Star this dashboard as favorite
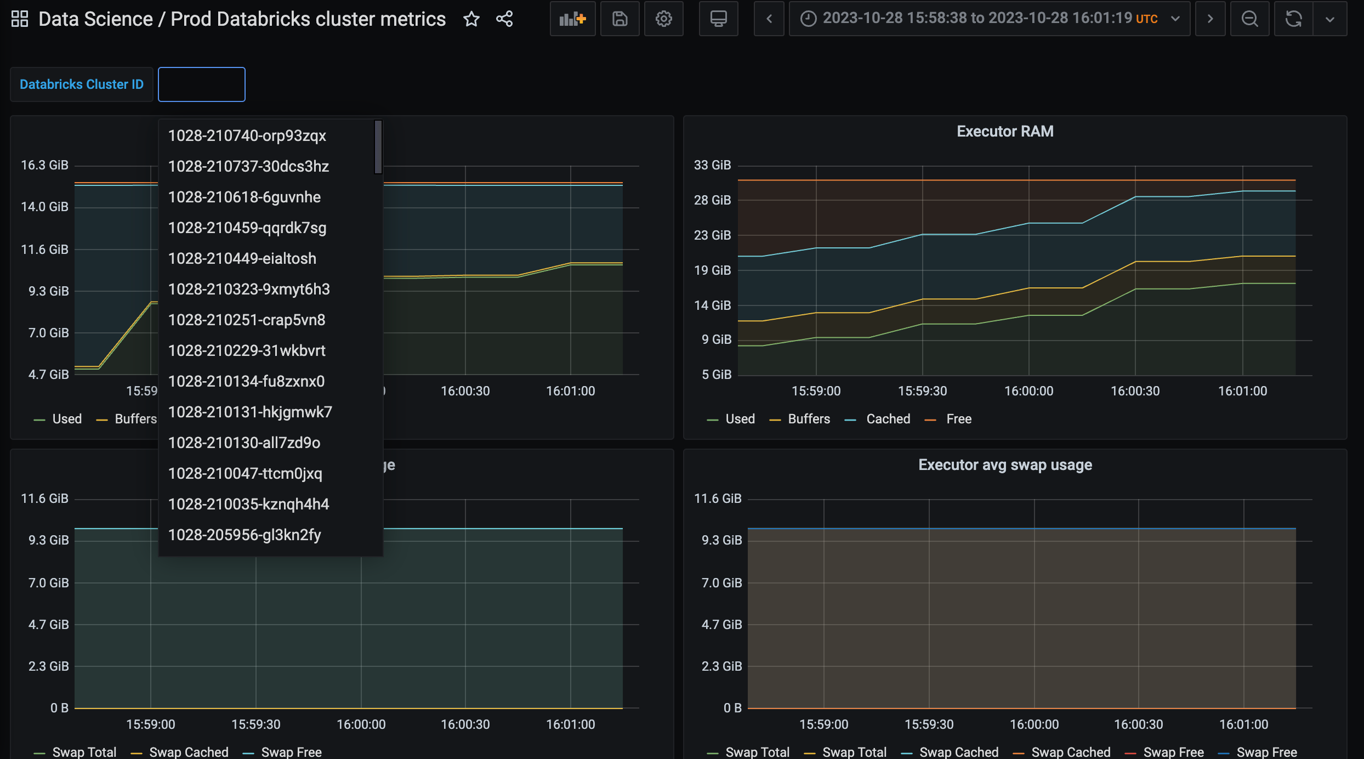Image resolution: width=1364 pixels, height=759 pixels. click(x=471, y=19)
